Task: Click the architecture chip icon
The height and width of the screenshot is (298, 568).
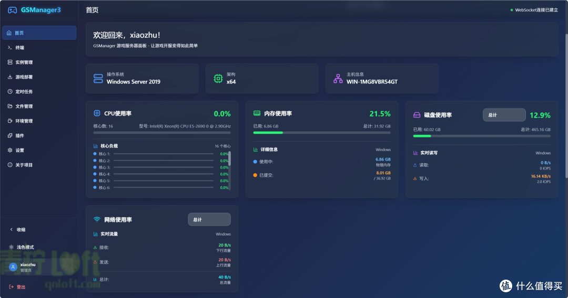Action: [x=218, y=78]
